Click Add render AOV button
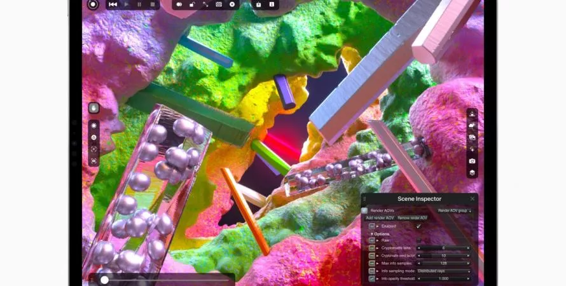 (x=380, y=218)
